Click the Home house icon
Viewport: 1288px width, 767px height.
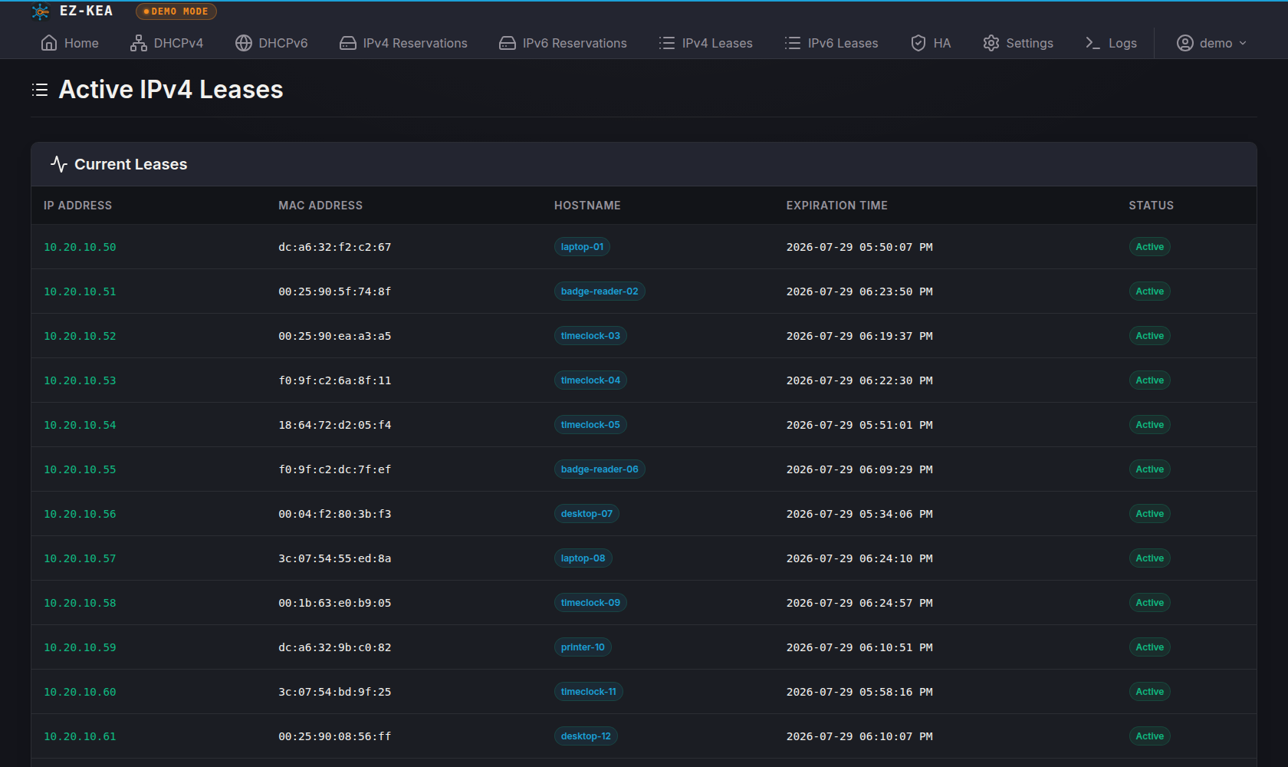pyautogui.click(x=49, y=43)
